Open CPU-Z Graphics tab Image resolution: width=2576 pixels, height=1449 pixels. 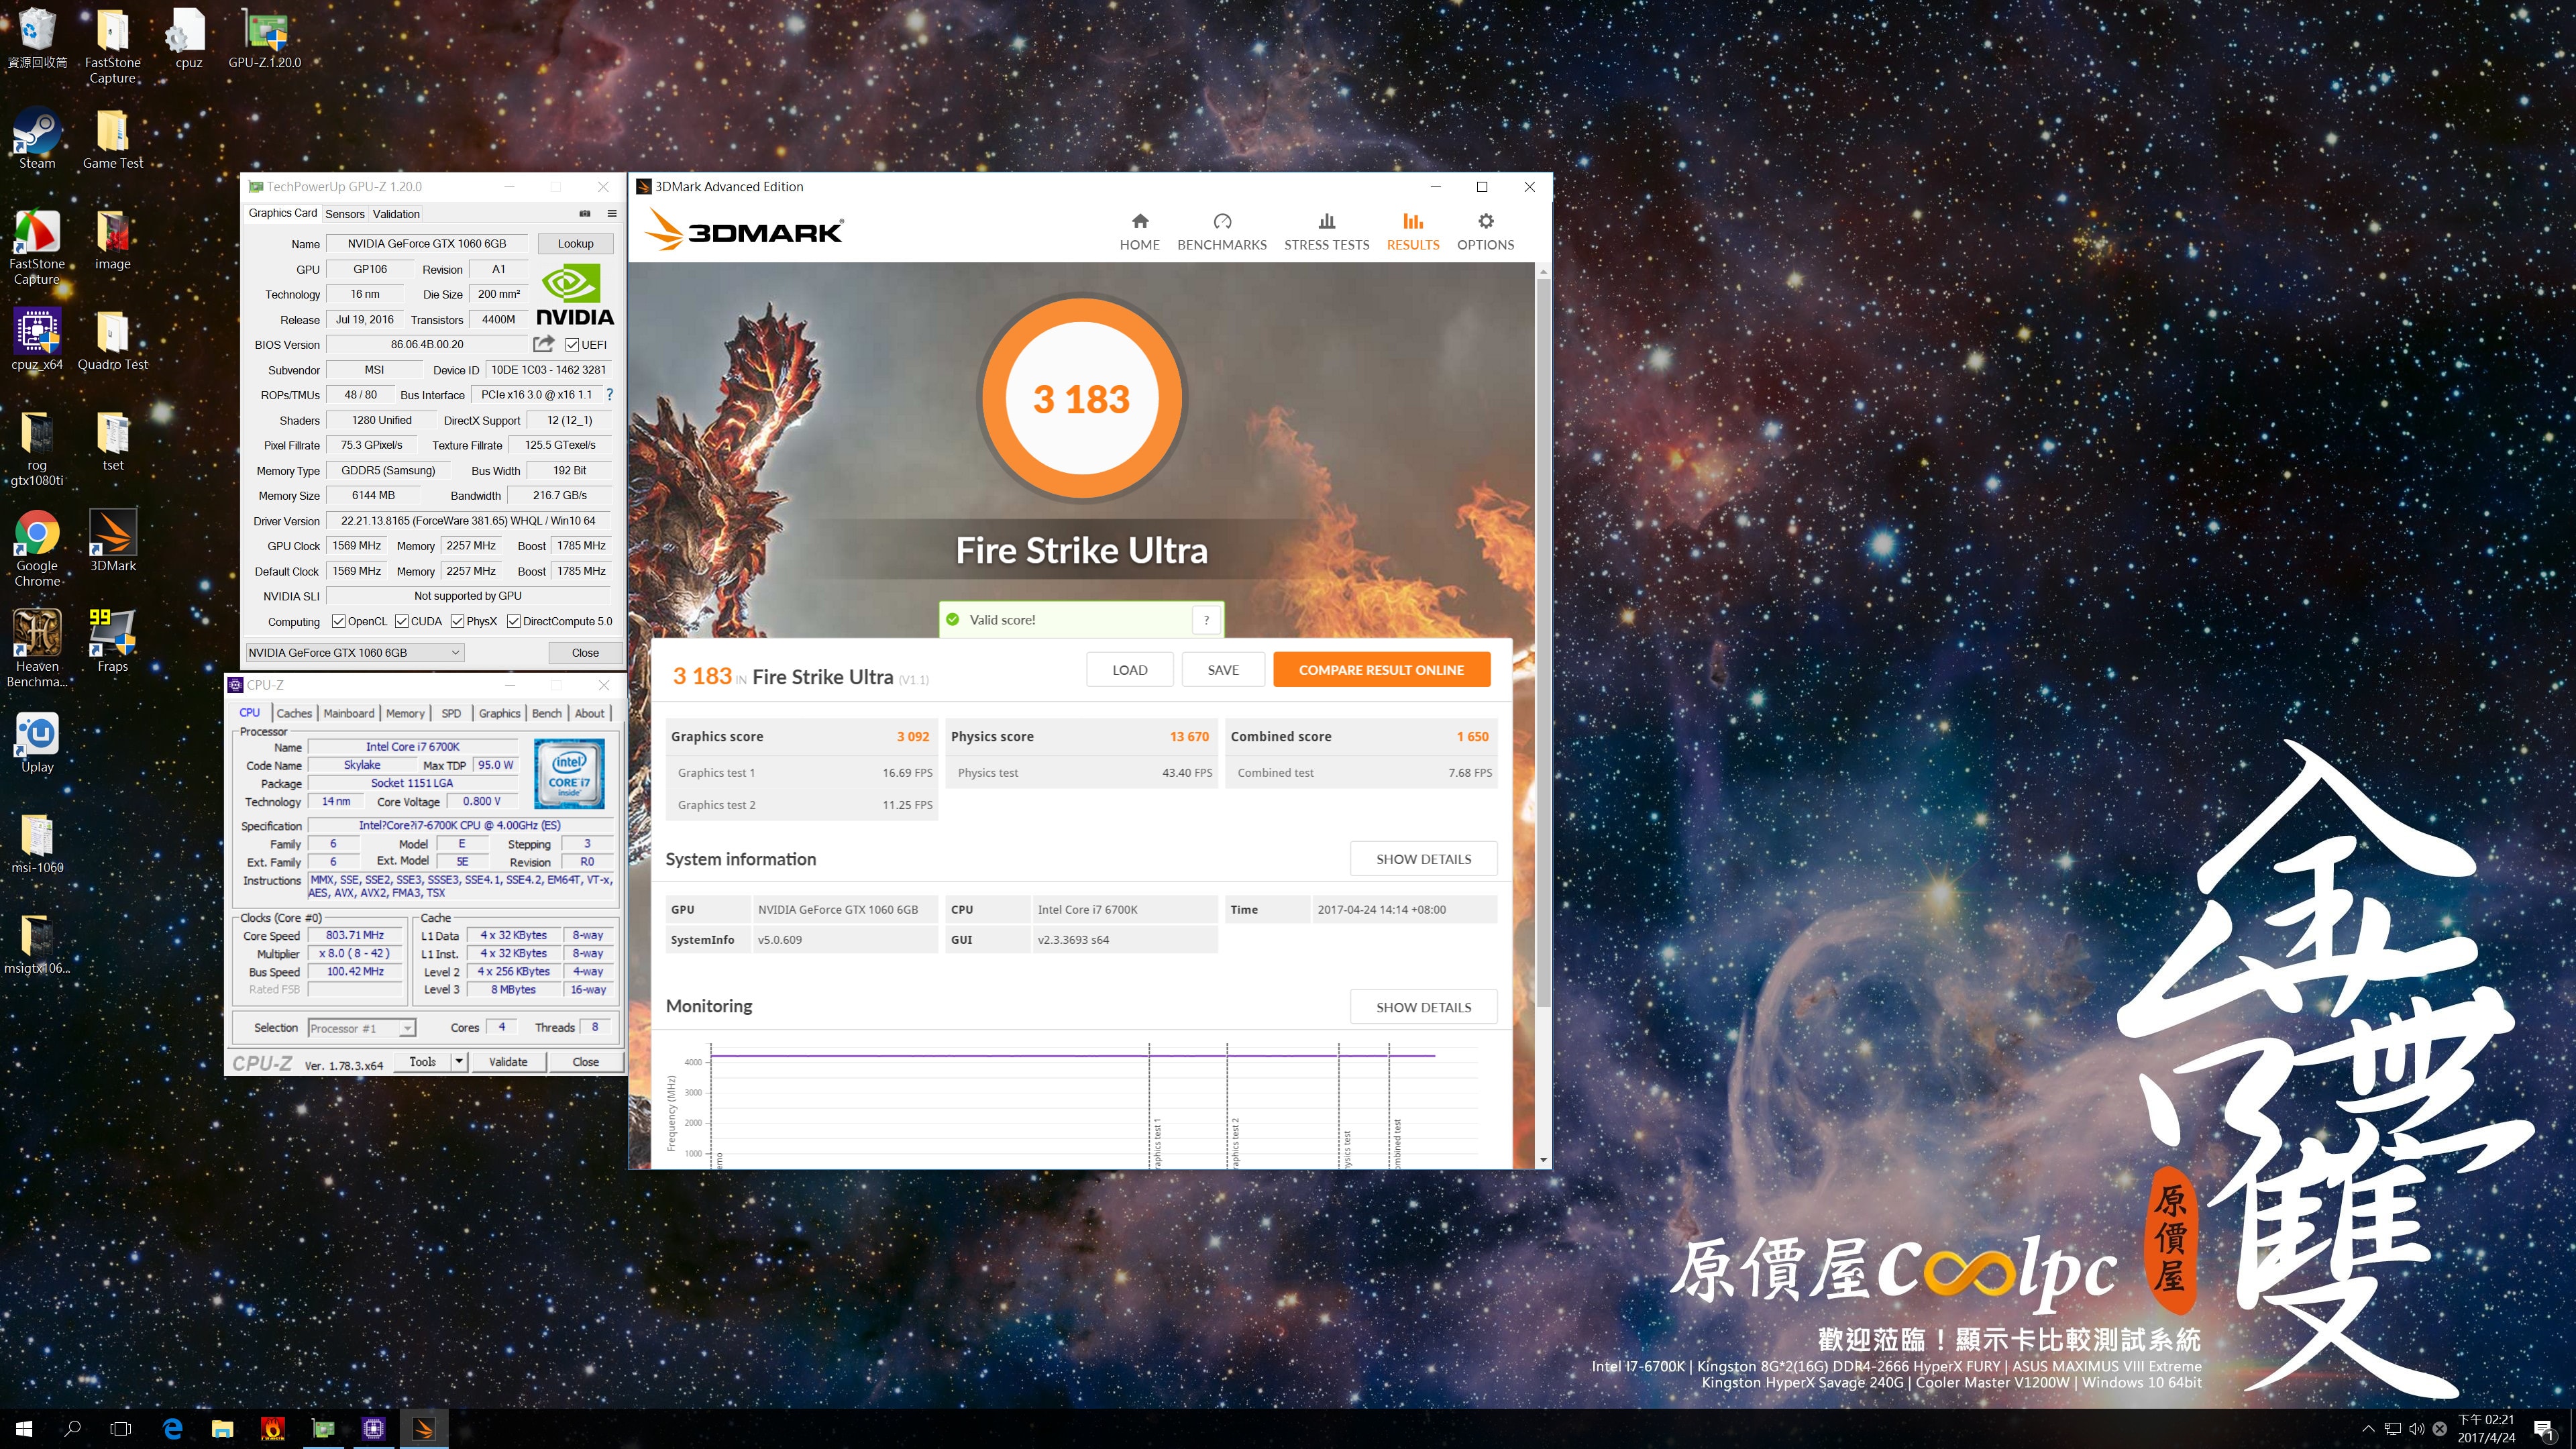coord(499,713)
